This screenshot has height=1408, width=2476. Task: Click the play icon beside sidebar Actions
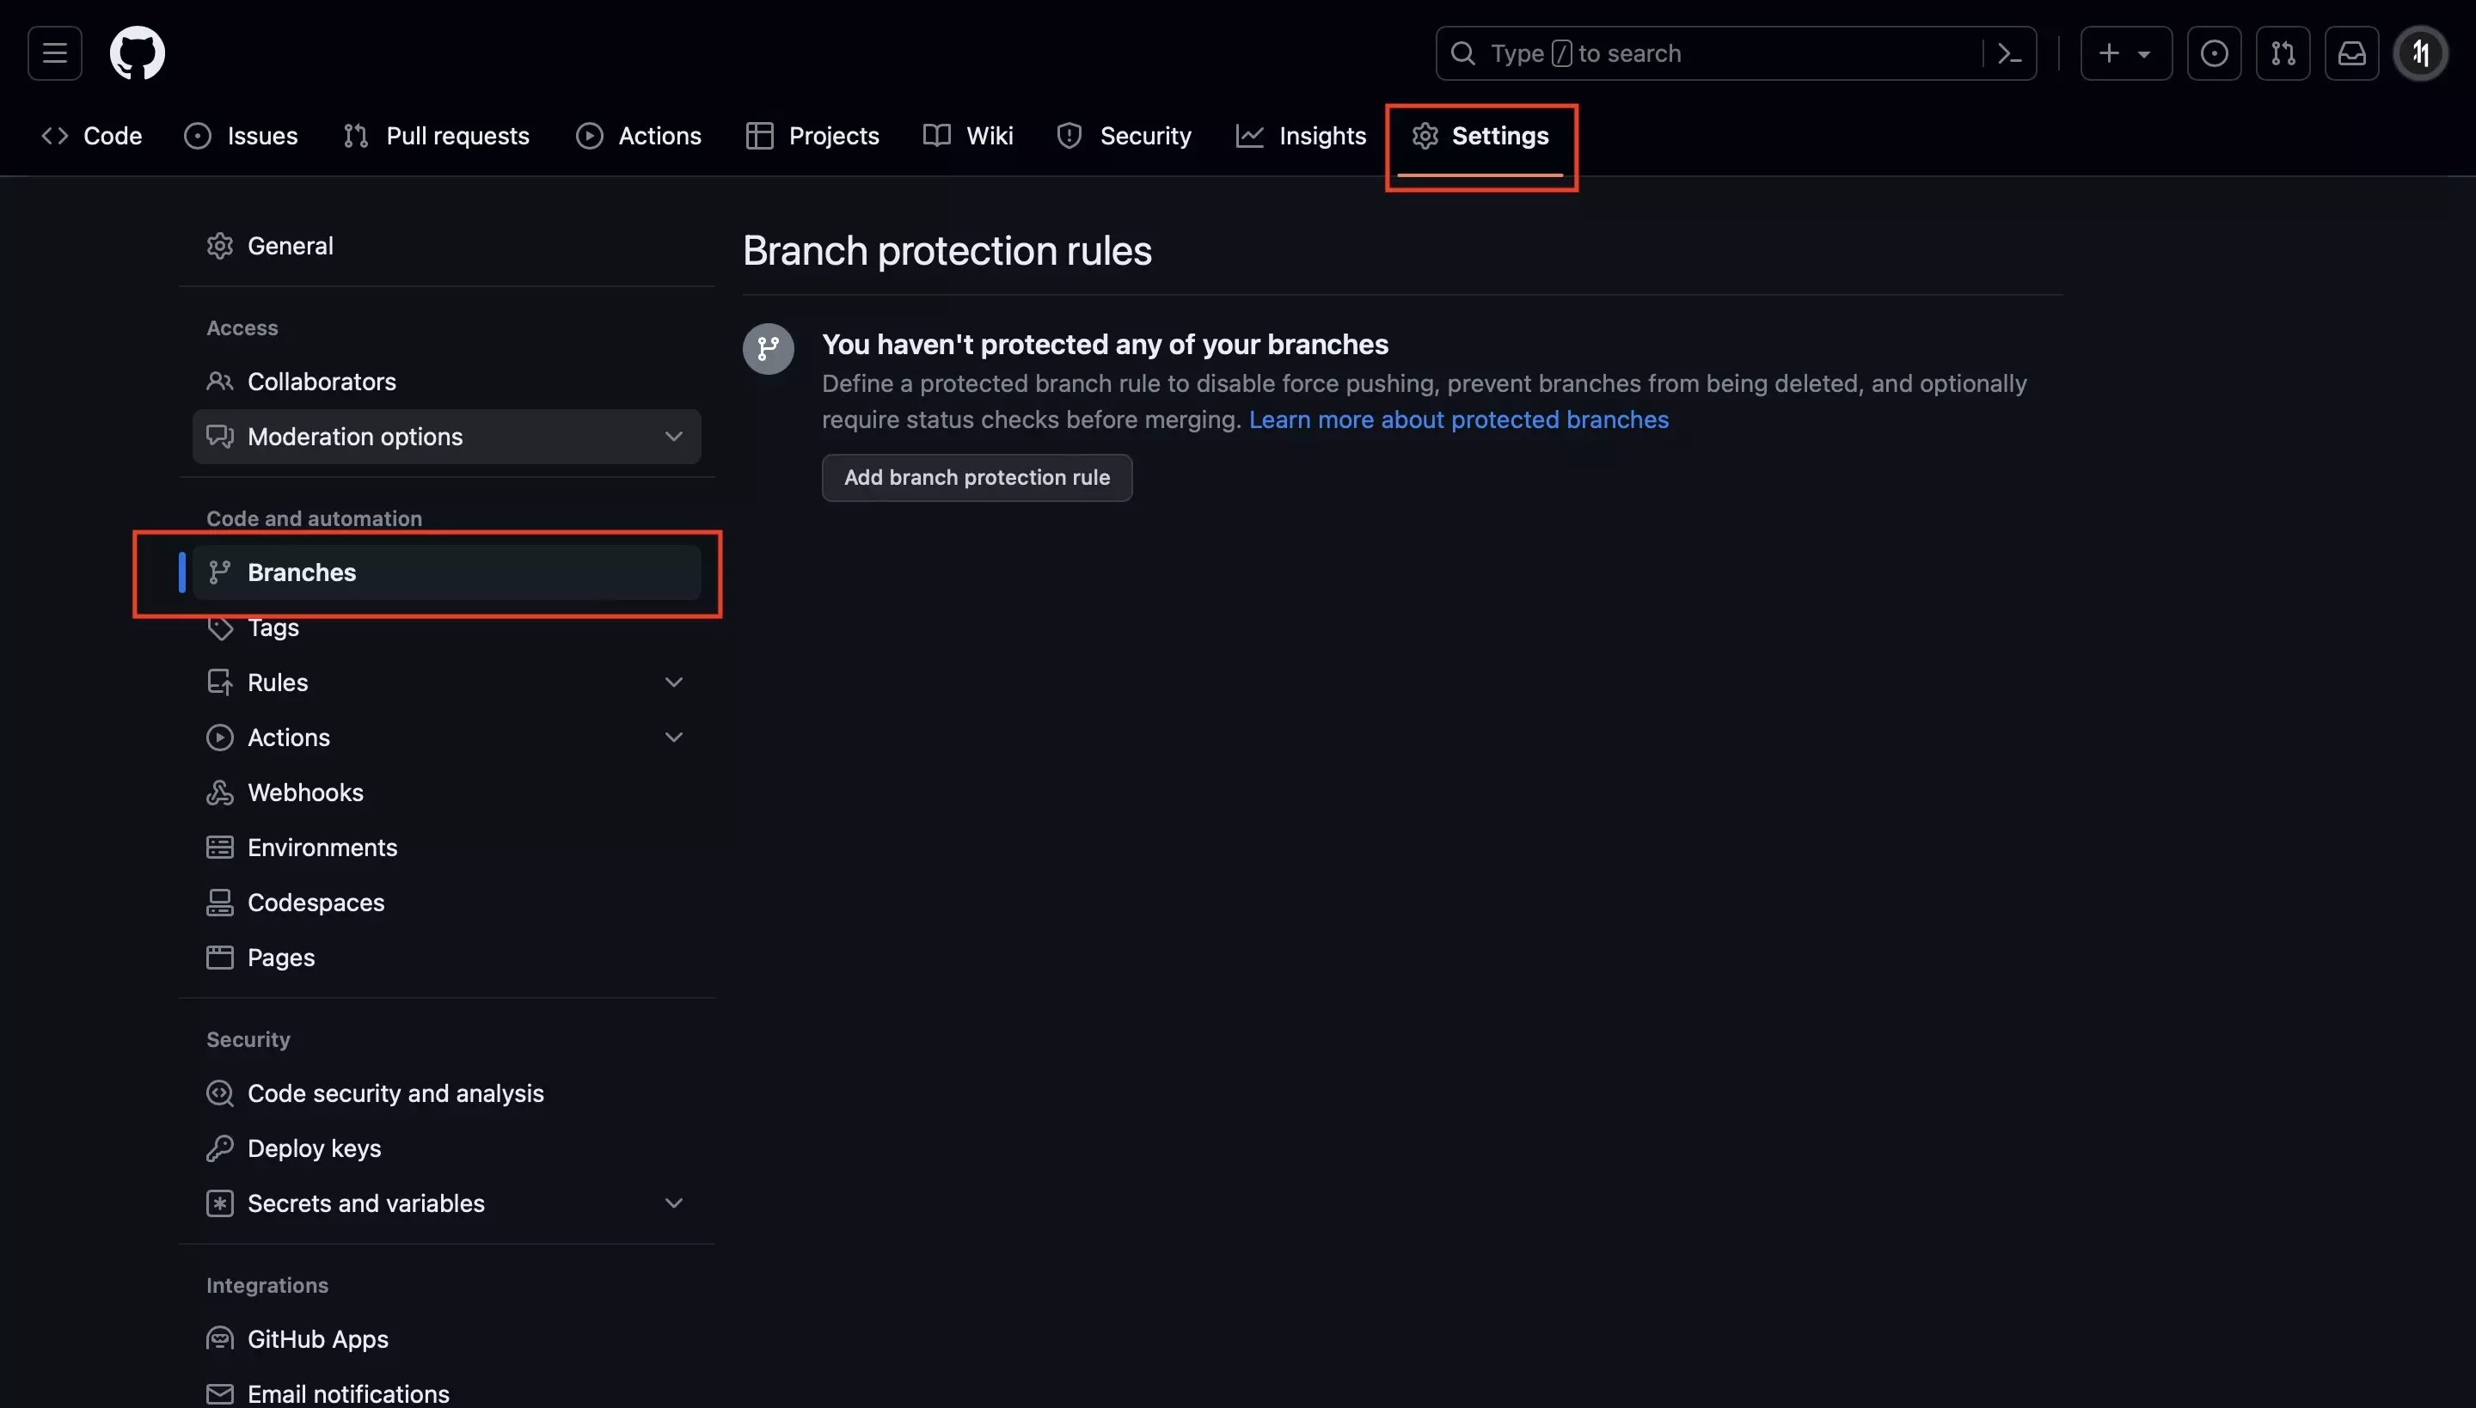[x=219, y=738]
